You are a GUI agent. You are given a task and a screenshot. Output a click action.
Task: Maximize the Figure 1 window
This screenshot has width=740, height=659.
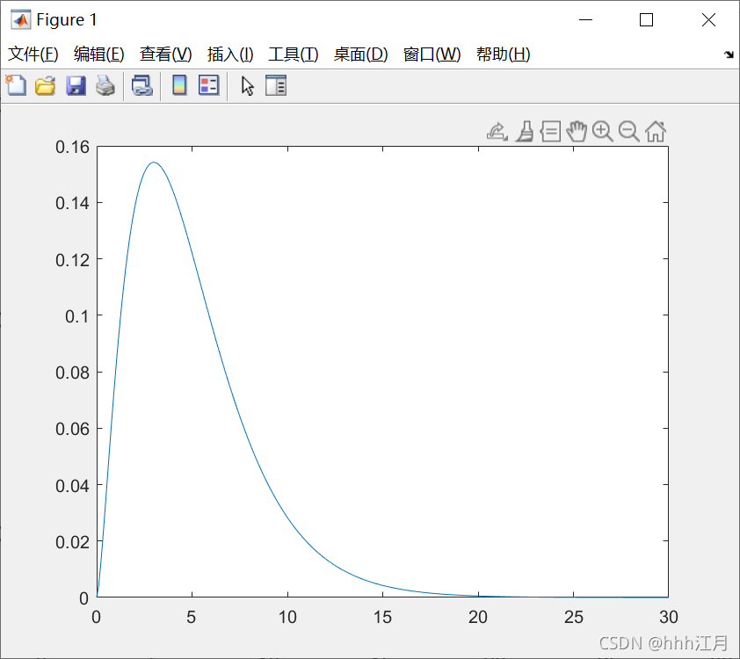click(646, 20)
